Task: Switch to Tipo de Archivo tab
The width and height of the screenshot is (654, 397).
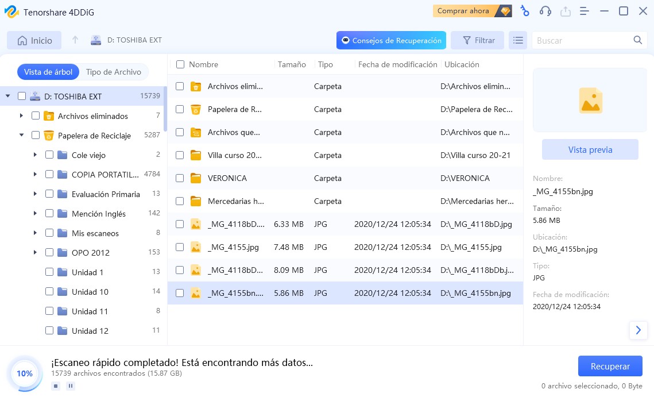Action: tap(114, 72)
